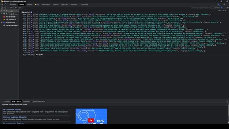Image resolution: width=229 pixels, height=129 pixels.
Task: Open the index.js source link
Action: click(x=222, y=11)
